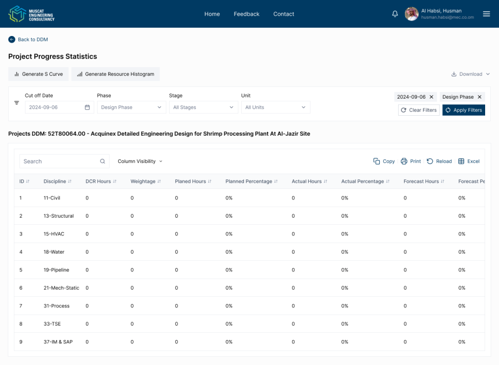
Task: Click the Forecast Pe column header
Action: [471, 181]
